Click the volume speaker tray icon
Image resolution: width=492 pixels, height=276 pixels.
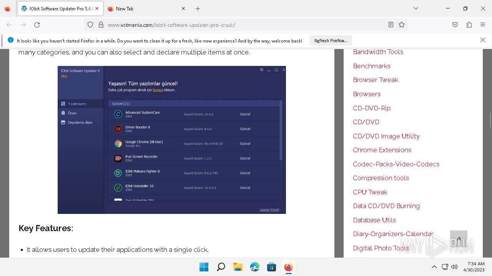(x=454, y=267)
